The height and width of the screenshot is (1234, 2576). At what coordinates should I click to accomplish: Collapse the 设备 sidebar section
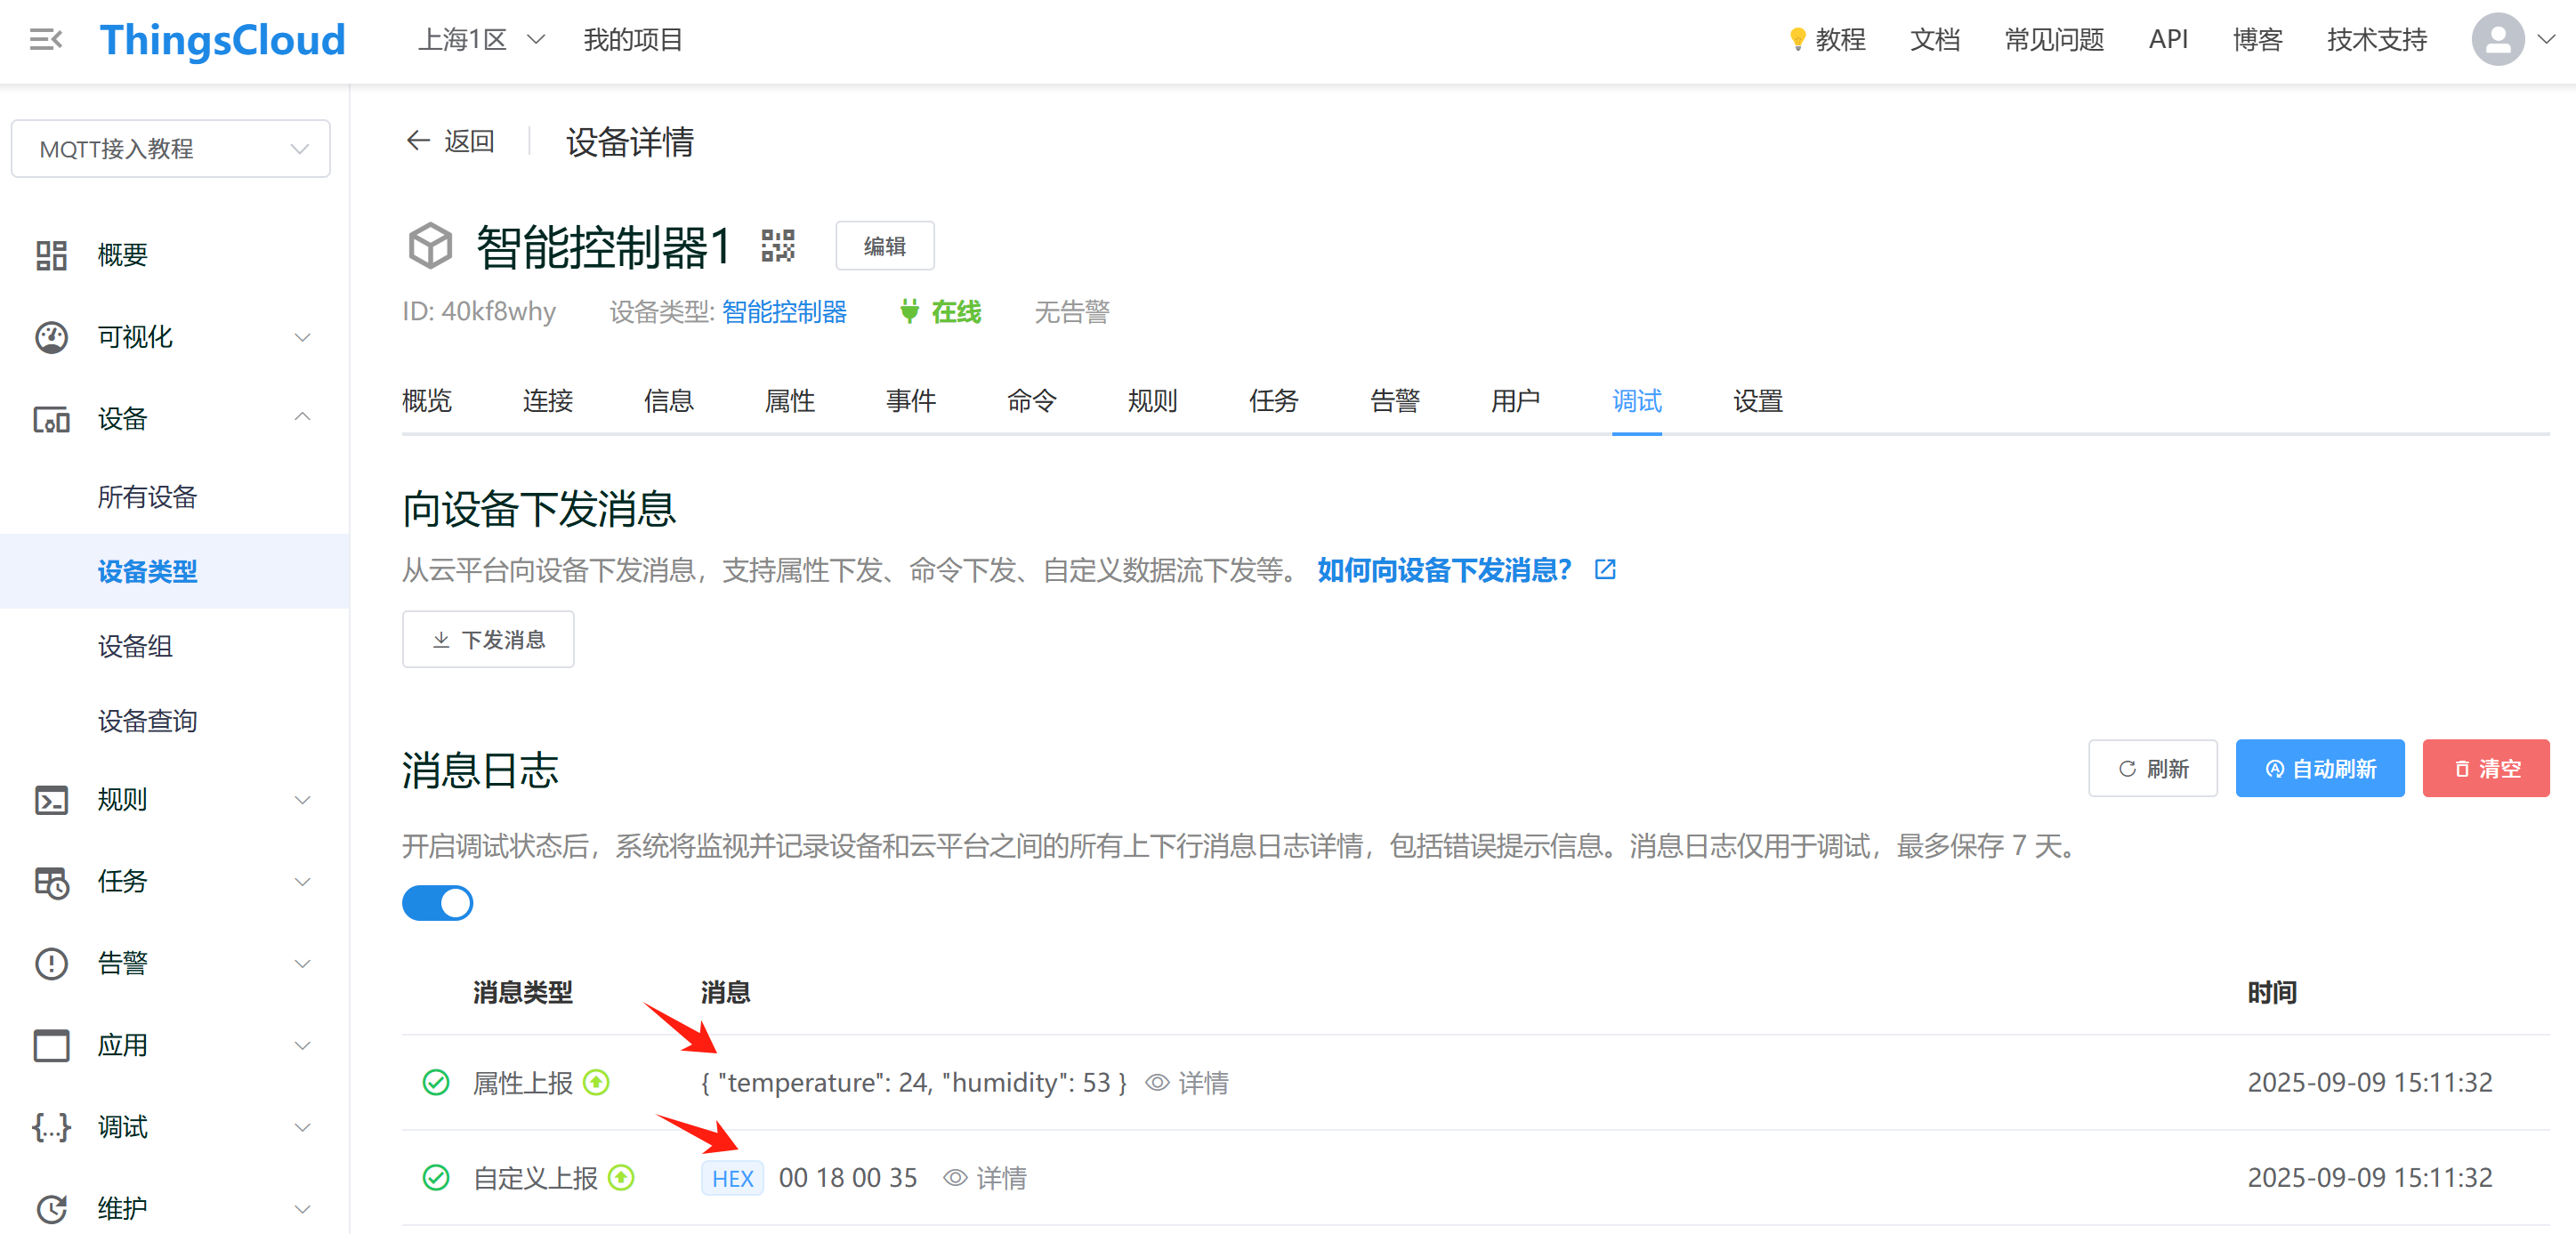click(x=303, y=417)
